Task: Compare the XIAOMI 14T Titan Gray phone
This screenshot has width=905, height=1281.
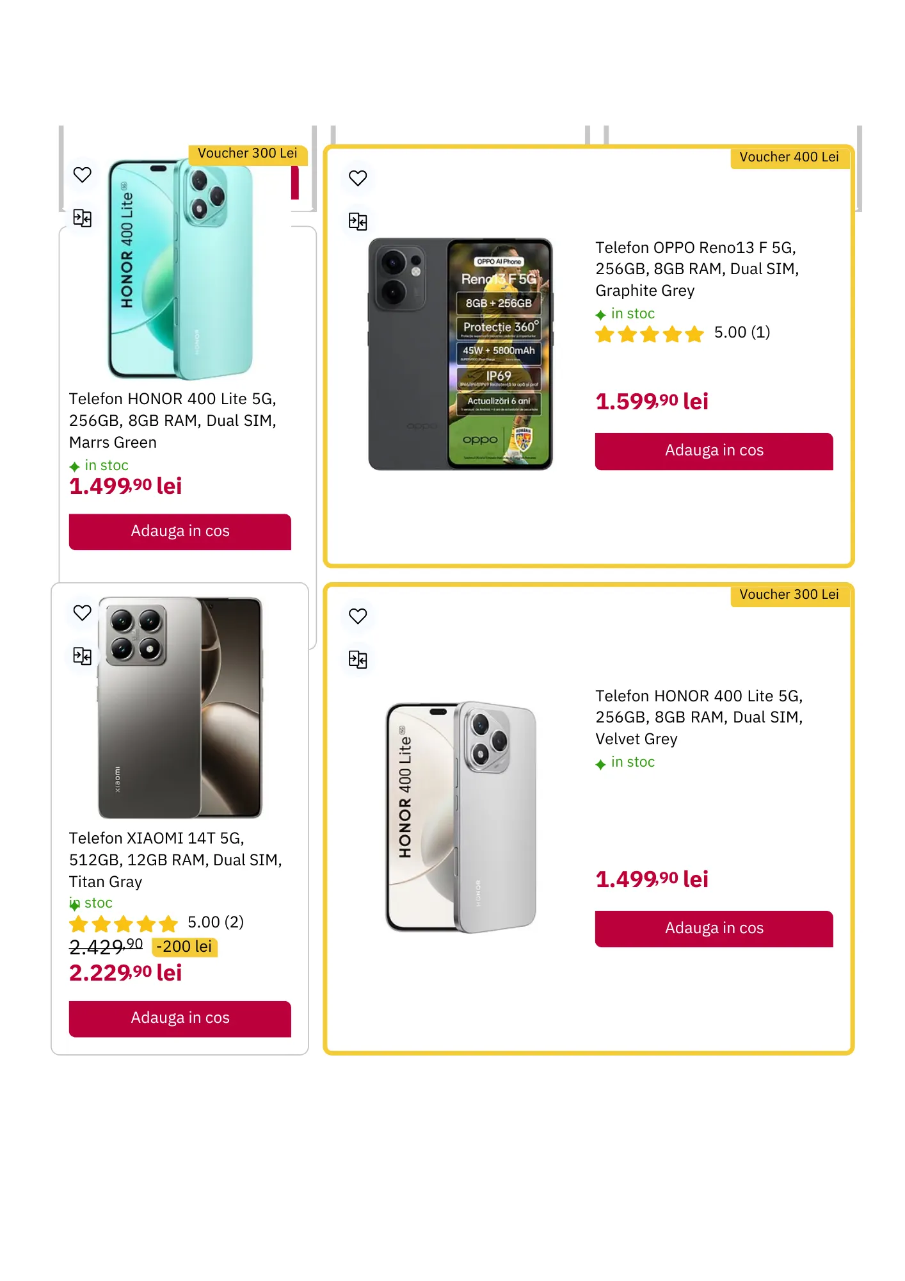Action: [x=83, y=656]
